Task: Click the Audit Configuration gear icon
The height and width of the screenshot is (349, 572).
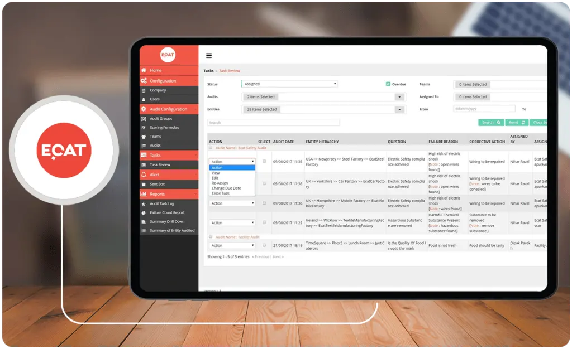Action: [144, 109]
